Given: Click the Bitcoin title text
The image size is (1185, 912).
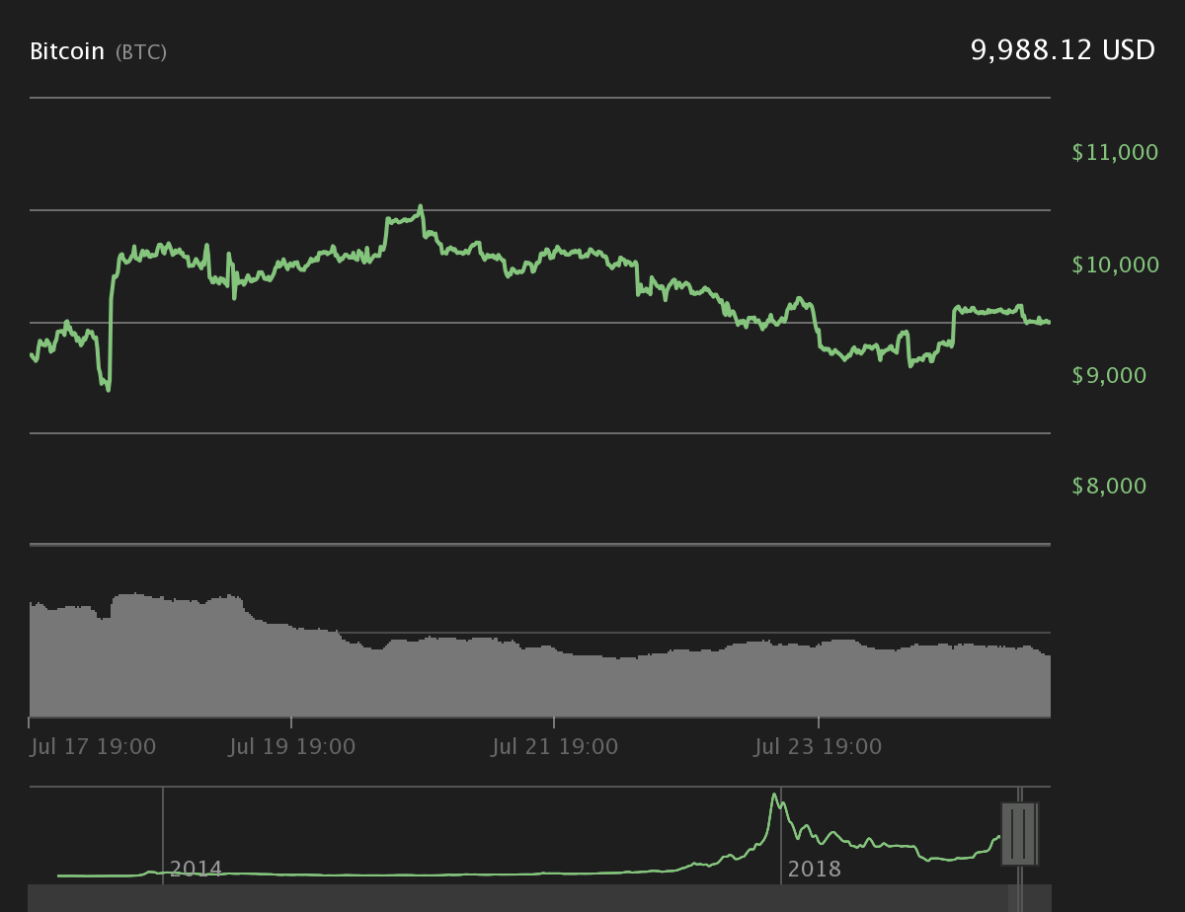Looking at the screenshot, I should click(67, 51).
